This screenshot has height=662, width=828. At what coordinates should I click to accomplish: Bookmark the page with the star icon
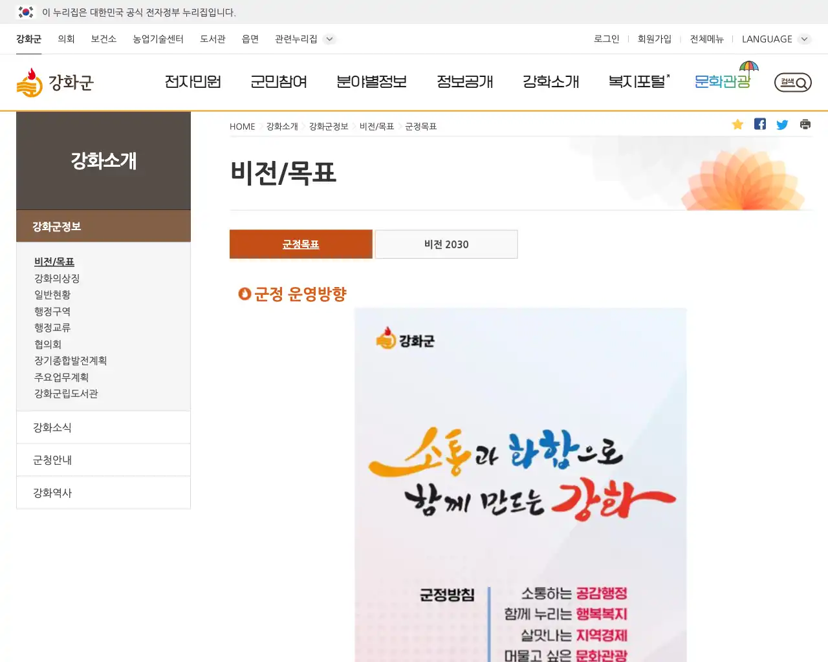click(x=737, y=124)
